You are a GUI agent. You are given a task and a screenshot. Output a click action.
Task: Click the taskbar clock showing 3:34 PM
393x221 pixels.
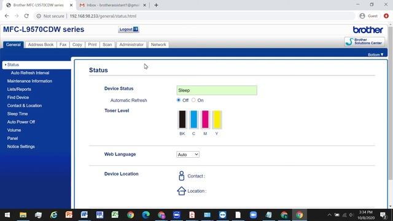366,215
